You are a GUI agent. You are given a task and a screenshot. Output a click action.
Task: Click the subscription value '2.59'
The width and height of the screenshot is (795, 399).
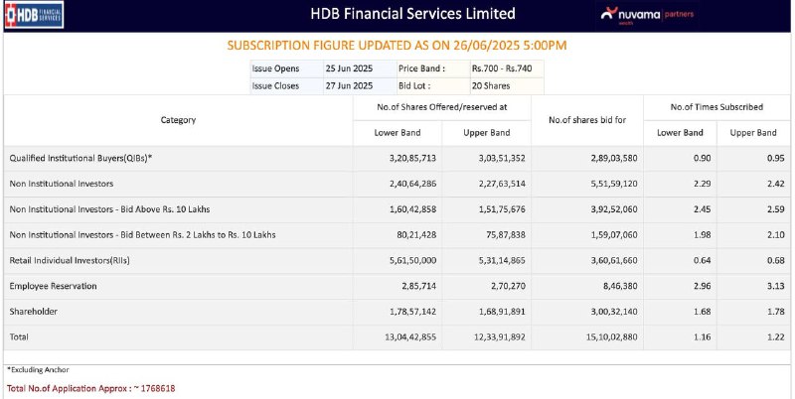click(x=776, y=209)
